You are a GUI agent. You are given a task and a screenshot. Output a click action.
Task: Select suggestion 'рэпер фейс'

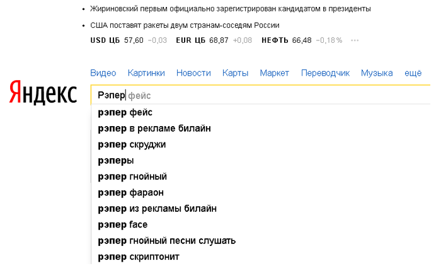tap(125, 113)
